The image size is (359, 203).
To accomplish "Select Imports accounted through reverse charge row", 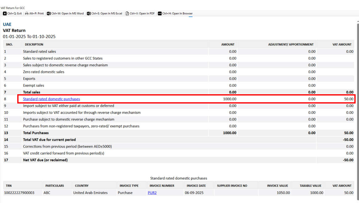I will [x=179, y=112].
